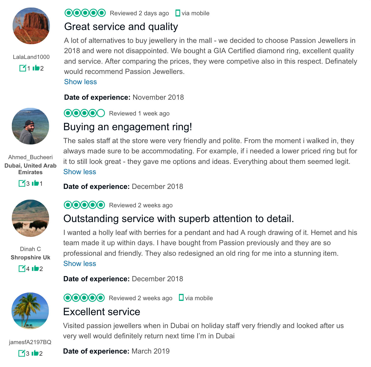
Task: Collapse the Outstanding service review text
Action: click(x=79, y=264)
